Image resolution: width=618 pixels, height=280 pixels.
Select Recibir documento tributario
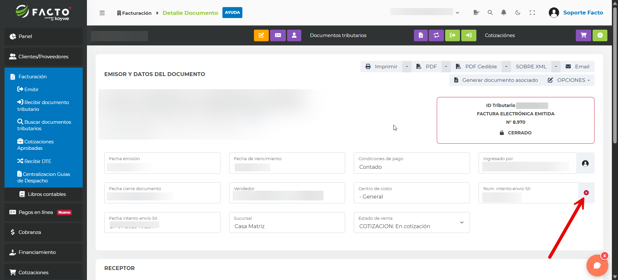pos(43,106)
